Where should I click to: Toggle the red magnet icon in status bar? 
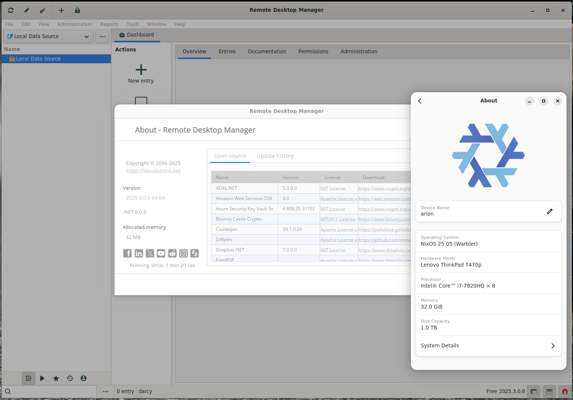(565, 391)
